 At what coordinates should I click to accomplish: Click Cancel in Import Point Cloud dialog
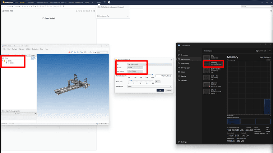tap(168, 90)
